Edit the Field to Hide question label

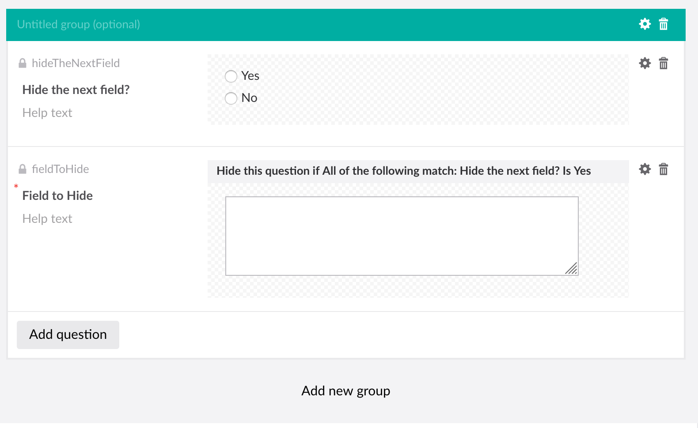[57, 195]
